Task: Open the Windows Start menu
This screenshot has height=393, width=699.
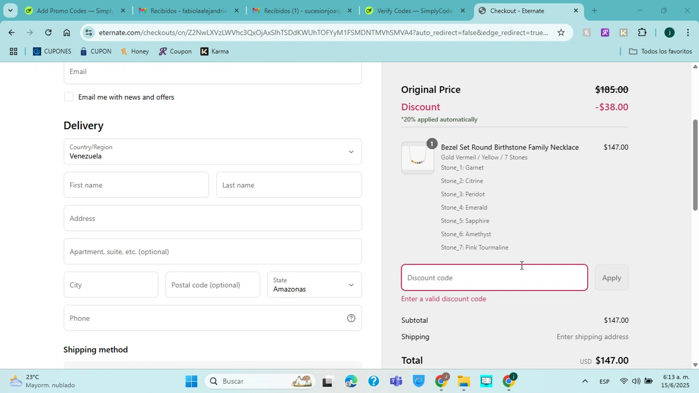Action: pyautogui.click(x=192, y=382)
